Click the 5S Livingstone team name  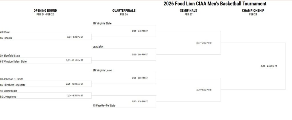[x=8, y=97]
